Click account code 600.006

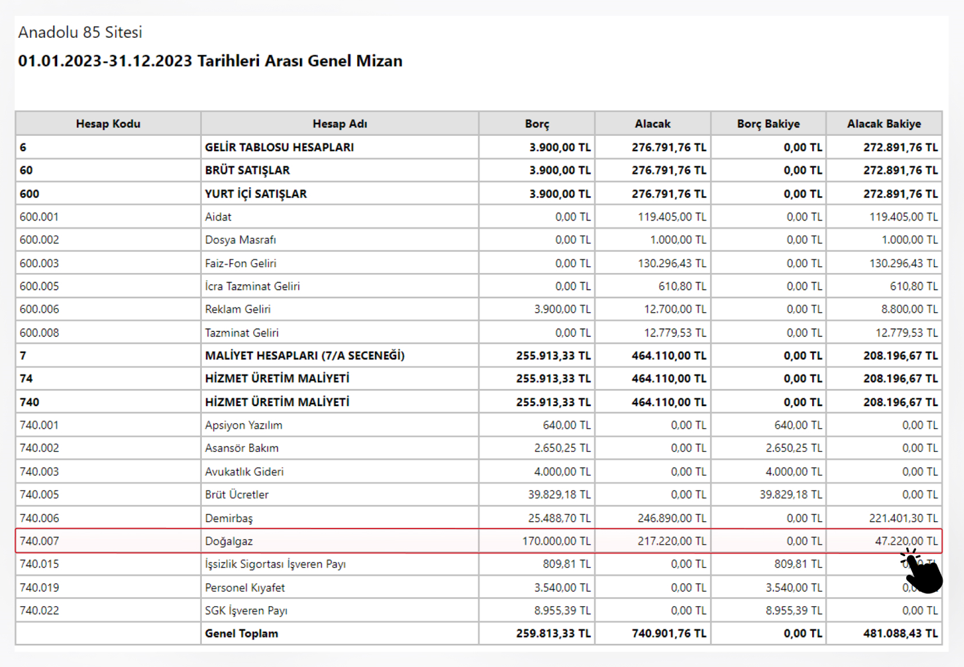(39, 309)
